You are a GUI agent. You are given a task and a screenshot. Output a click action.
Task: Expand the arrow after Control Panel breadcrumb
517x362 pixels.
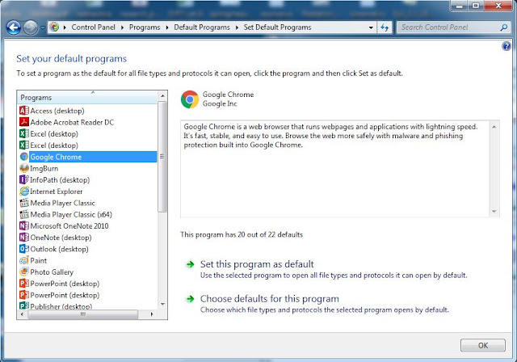[122, 27]
